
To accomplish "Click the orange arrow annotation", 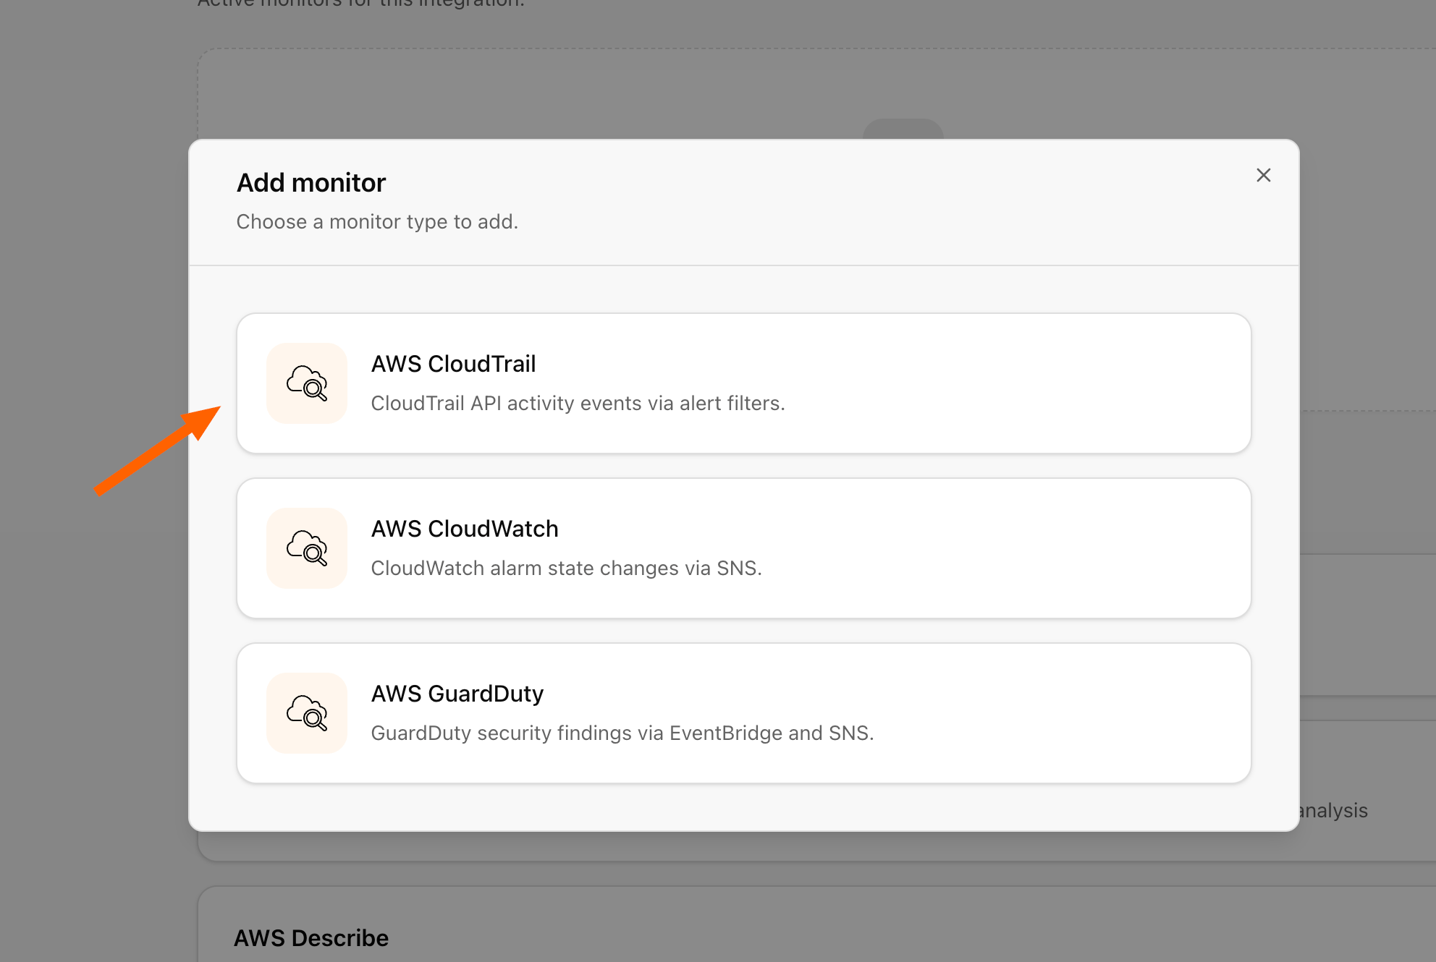I will (158, 451).
